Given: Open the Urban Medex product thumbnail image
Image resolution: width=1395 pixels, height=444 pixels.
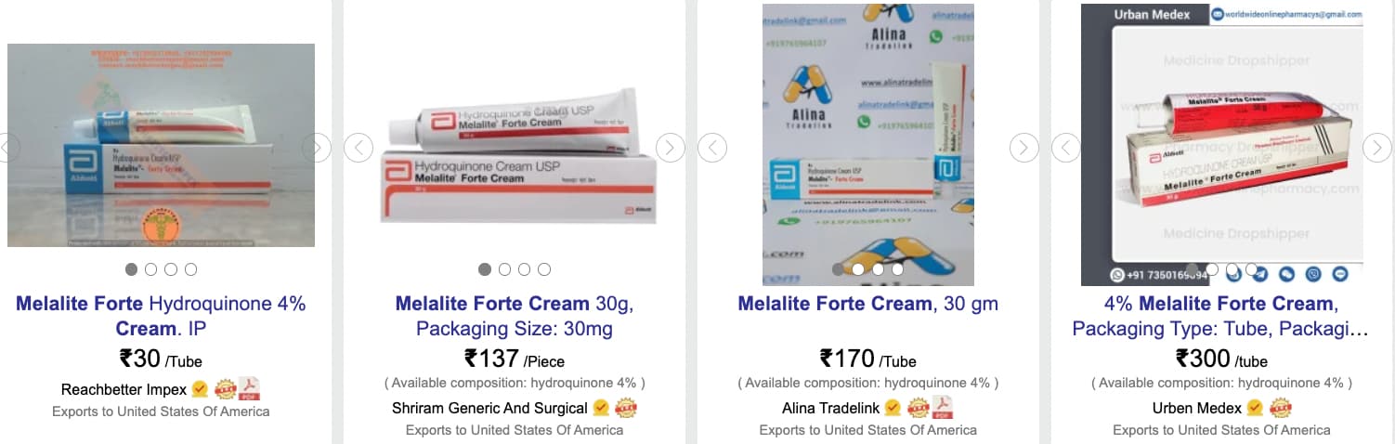Looking at the screenshot, I should point(1222,145).
